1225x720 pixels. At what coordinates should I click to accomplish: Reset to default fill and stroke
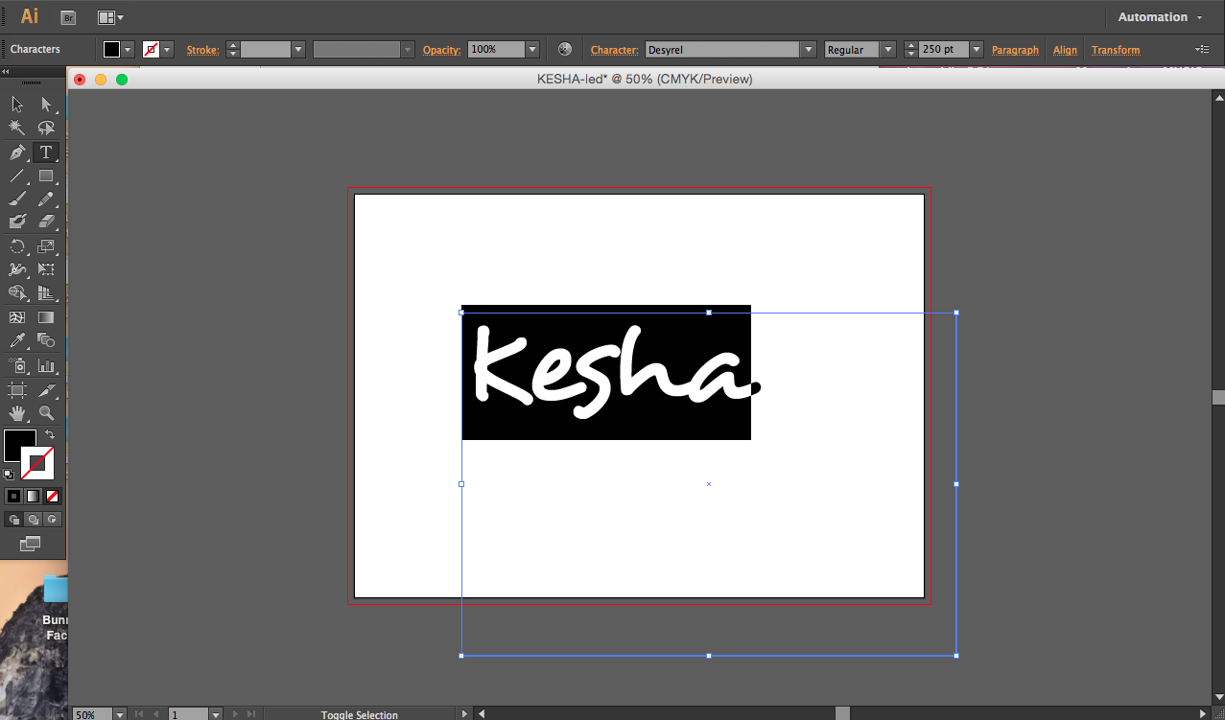tap(10, 474)
